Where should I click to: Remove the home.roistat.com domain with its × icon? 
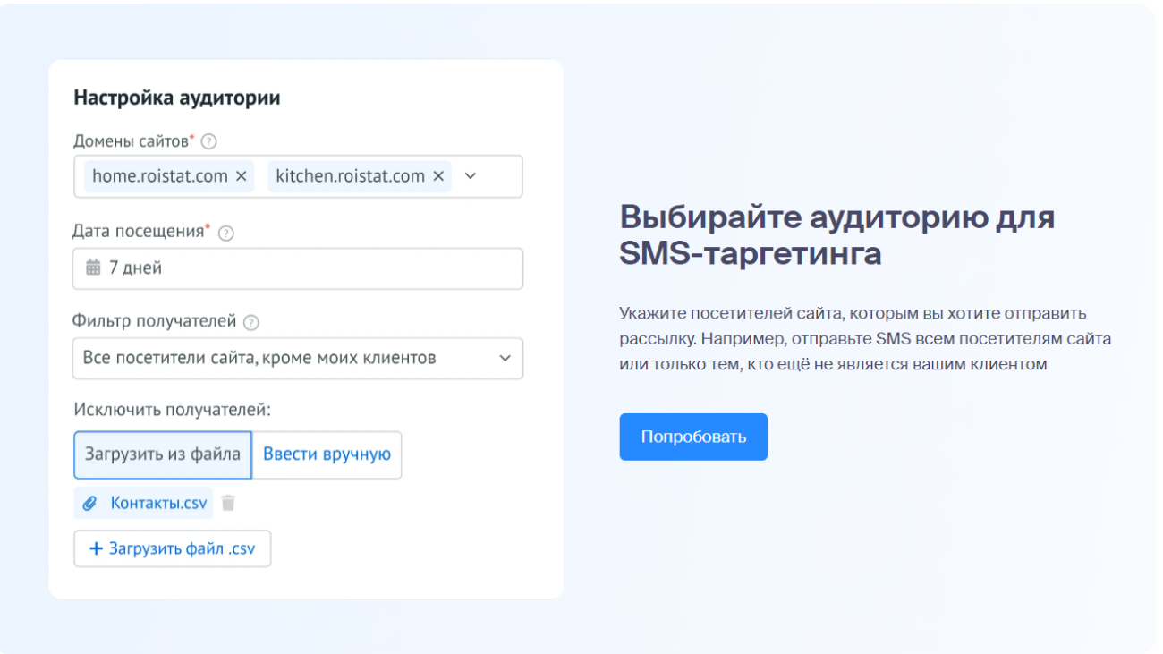pos(240,176)
